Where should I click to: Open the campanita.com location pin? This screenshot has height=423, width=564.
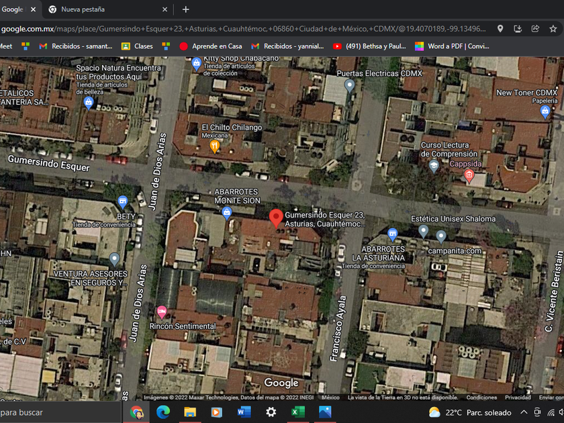click(441, 236)
